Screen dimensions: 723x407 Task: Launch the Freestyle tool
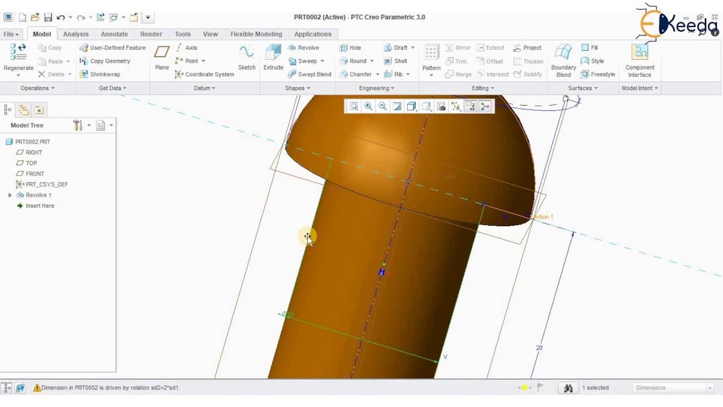click(x=598, y=74)
